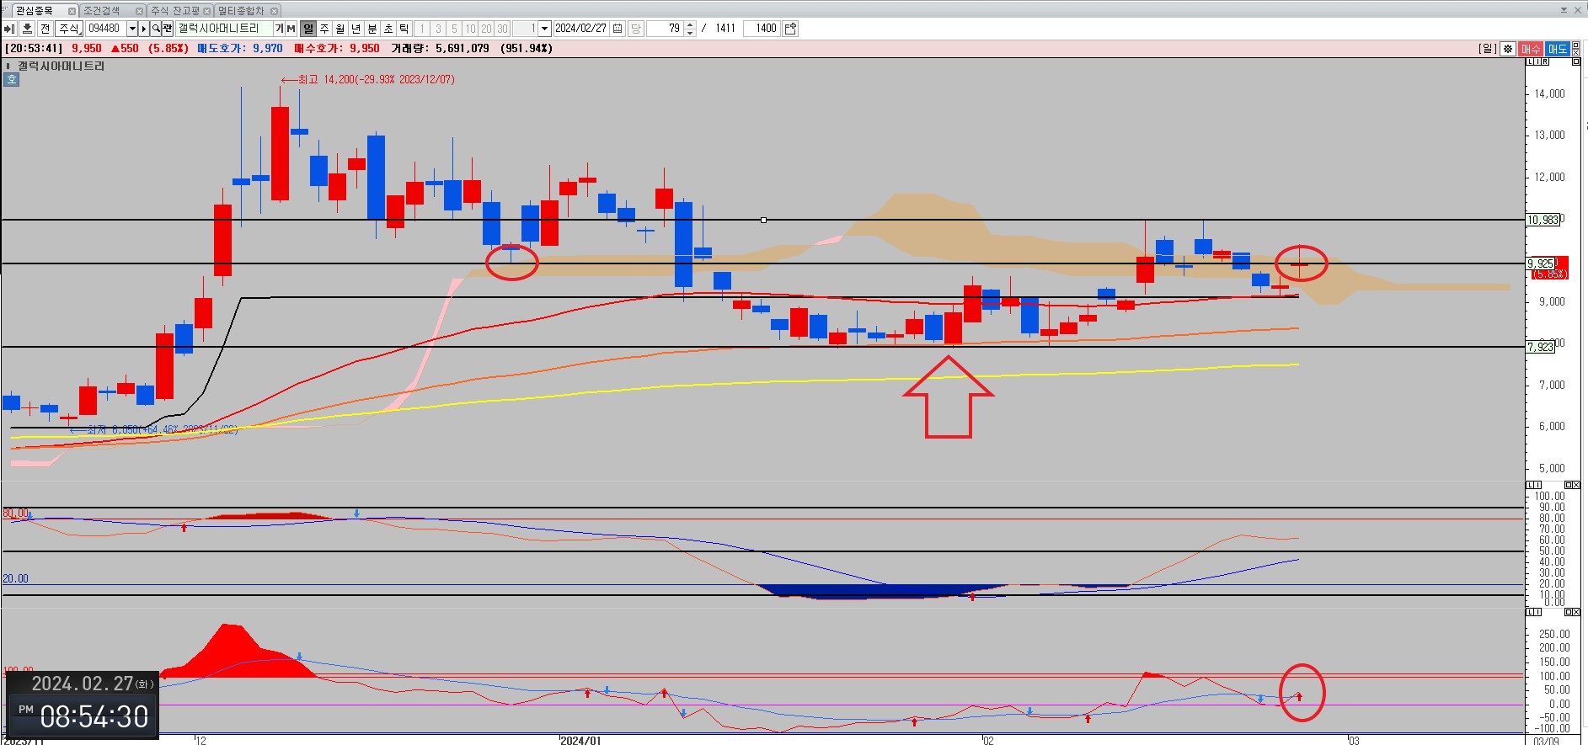Choose the 20 interval preset button
1588x745 pixels.
pos(486,29)
